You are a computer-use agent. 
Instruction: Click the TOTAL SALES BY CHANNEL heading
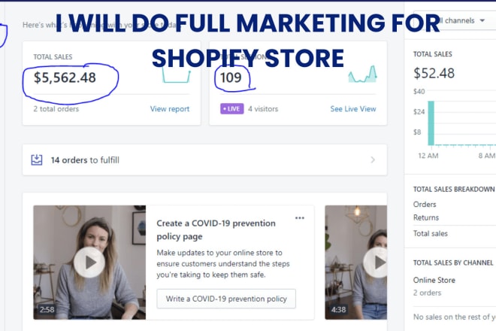pos(453,263)
